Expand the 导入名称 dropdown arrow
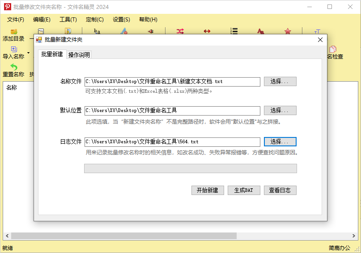 click(29, 53)
